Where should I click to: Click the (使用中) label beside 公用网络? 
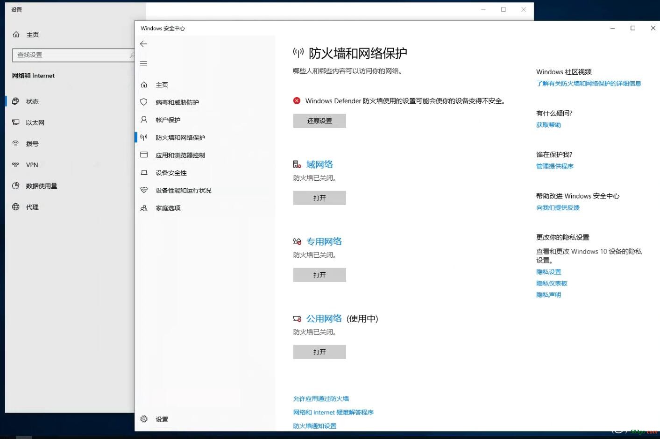click(362, 319)
